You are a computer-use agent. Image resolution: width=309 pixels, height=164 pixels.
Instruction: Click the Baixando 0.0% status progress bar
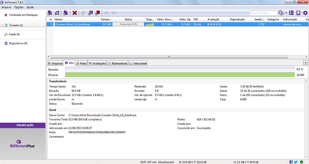(128, 24)
